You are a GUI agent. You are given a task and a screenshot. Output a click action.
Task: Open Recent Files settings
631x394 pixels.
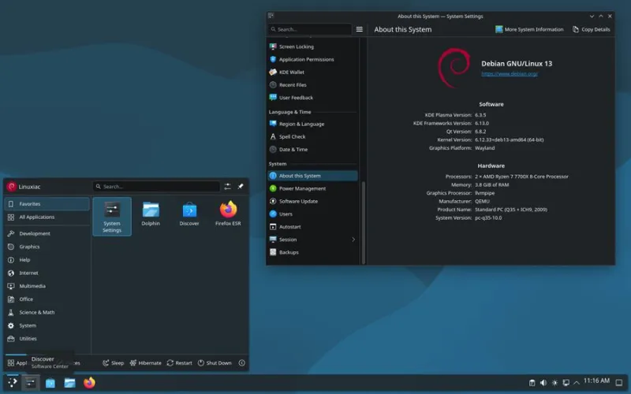(312, 85)
